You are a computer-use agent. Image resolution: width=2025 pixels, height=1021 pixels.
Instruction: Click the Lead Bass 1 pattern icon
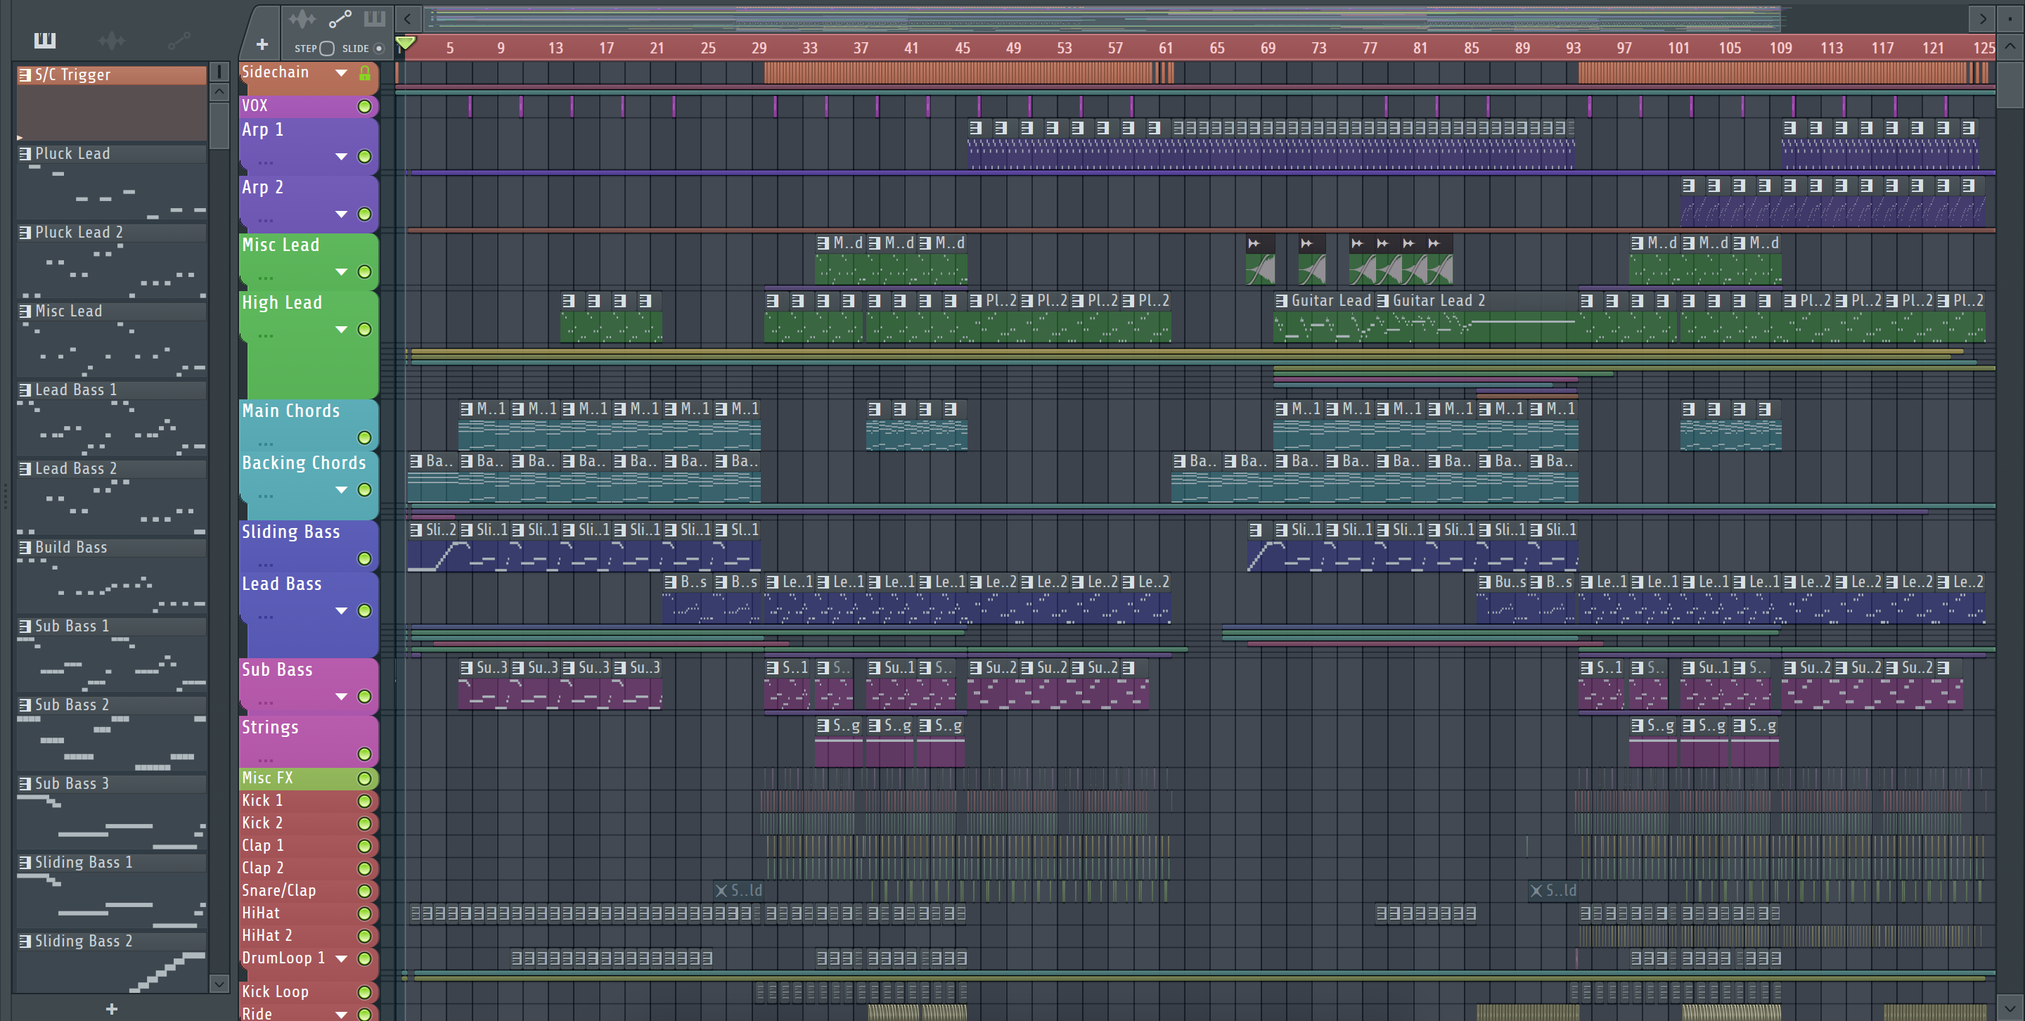25,390
